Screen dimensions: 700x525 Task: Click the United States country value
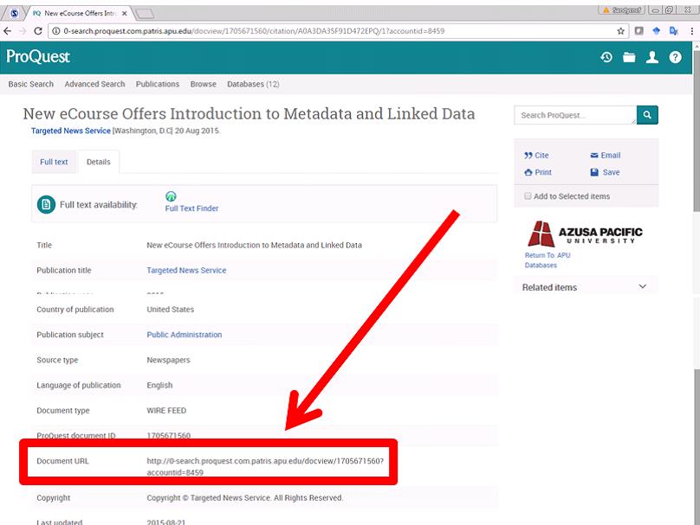pos(170,309)
